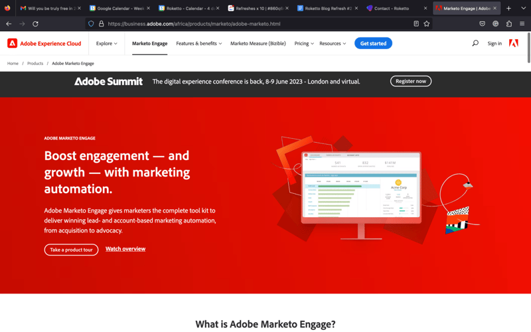531x332 pixels.
Task: List all tabs using the chevron icon
Action: point(523,8)
